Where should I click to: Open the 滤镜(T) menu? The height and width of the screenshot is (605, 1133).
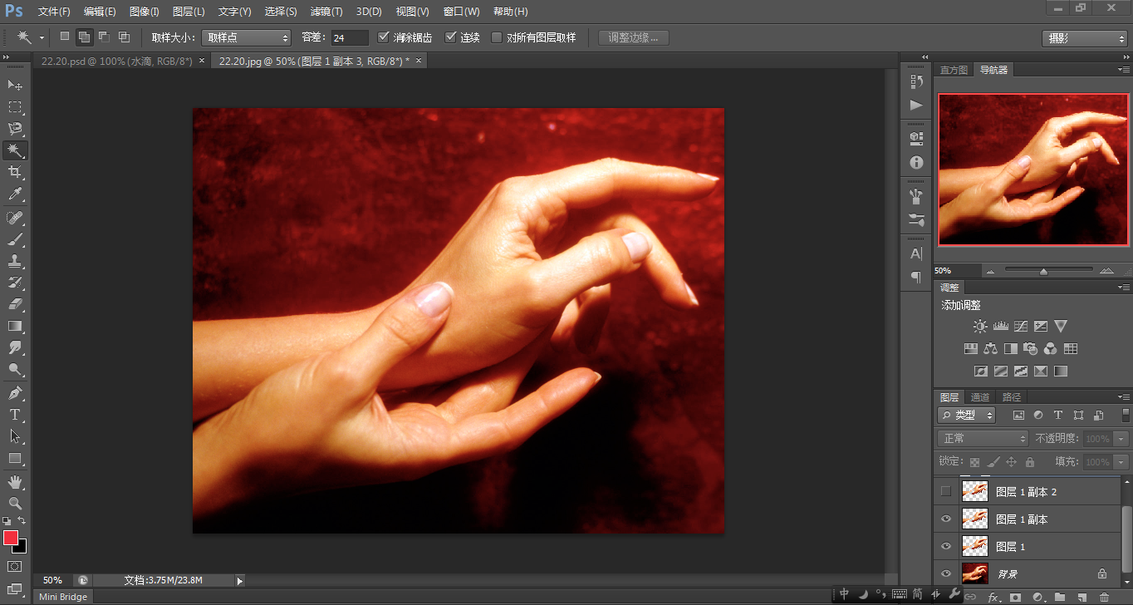tap(326, 12)
